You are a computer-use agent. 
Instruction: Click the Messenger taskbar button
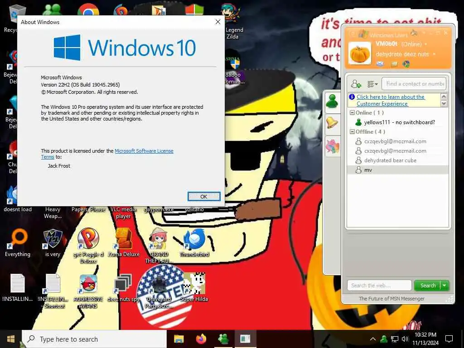(x=223, y=339)
